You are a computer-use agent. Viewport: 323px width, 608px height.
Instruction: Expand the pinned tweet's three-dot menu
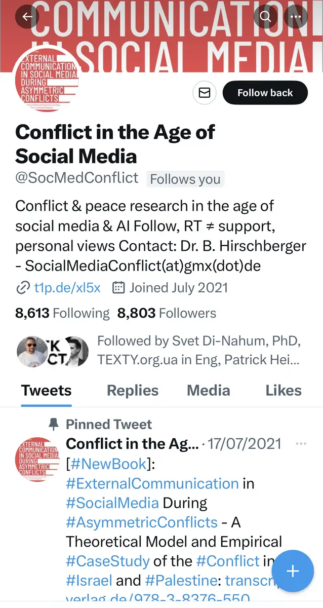301,444
